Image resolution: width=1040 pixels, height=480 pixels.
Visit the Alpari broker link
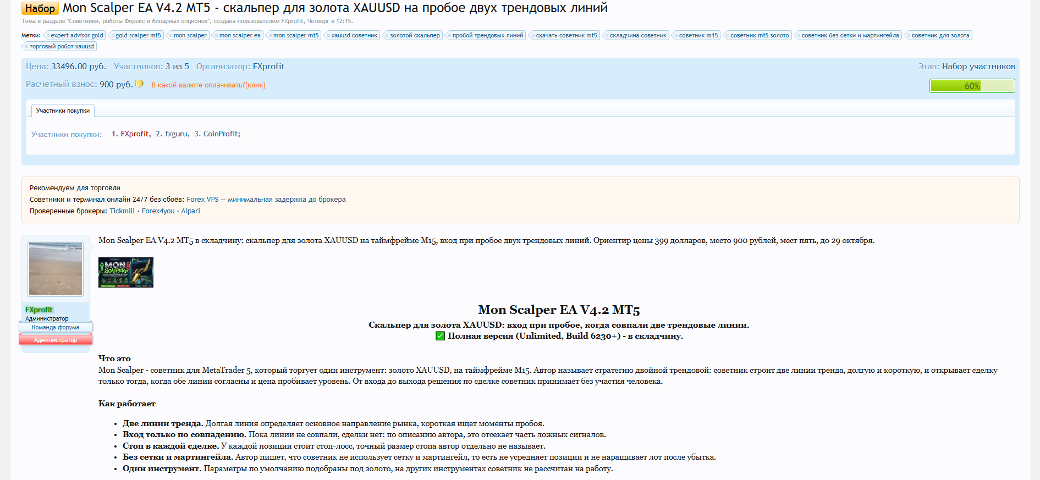pyautogui.click(x=190, y=211)
